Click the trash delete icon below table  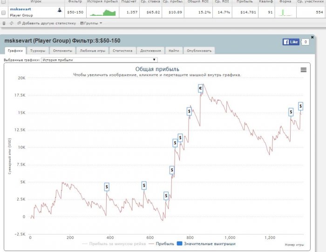pyautogui.click(x=4, y=23)
